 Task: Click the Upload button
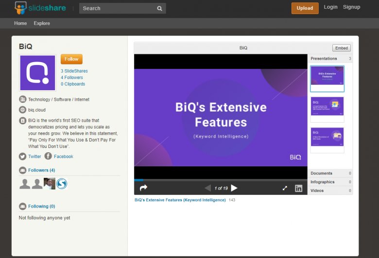pyautogui.click(x=305, y=8)
